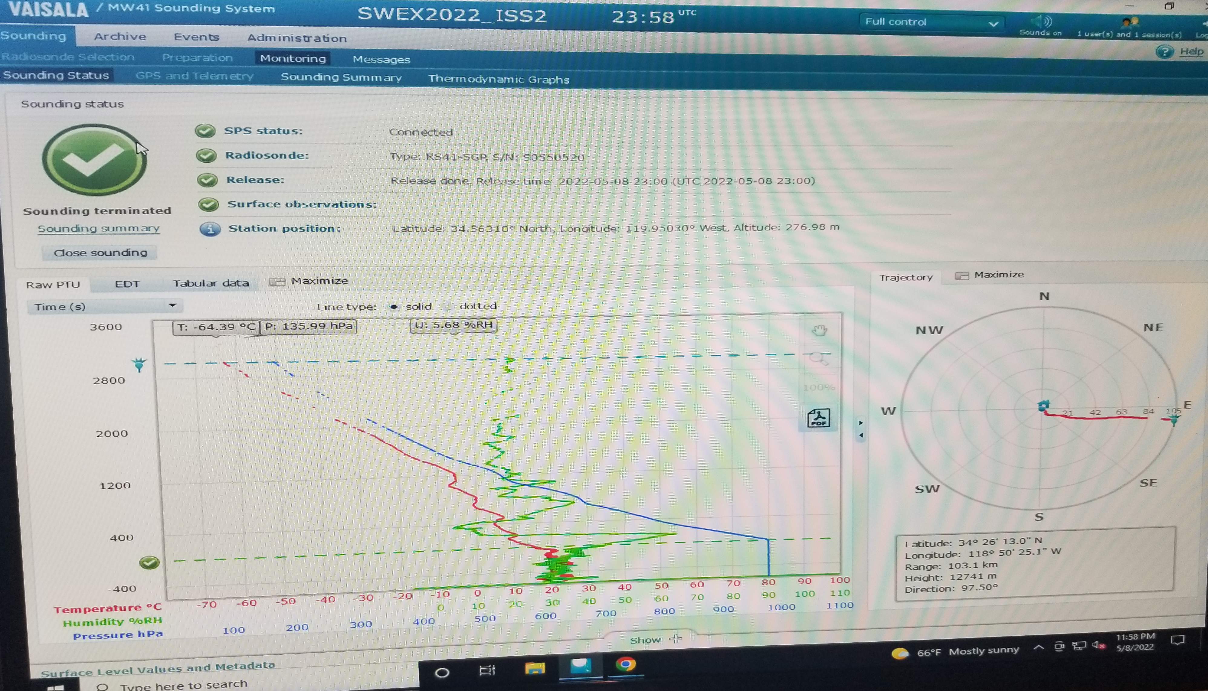Click Maximize icon beside Tabular data
The image size is (1208, 691).
(277, 282)
